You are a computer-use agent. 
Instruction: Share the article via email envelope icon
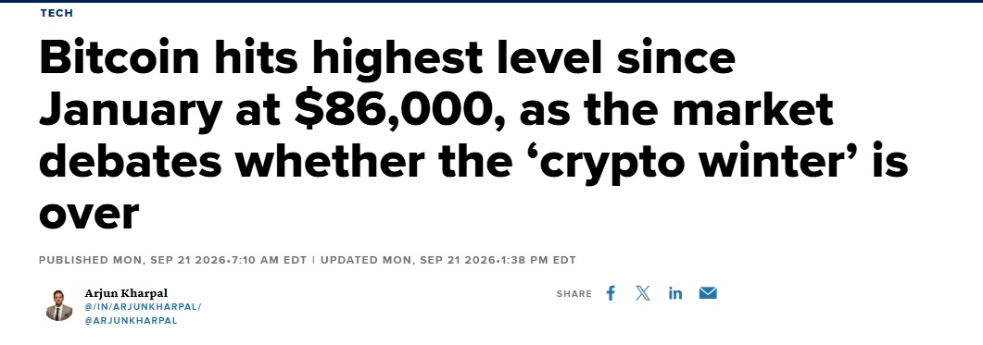click(708, 293)
